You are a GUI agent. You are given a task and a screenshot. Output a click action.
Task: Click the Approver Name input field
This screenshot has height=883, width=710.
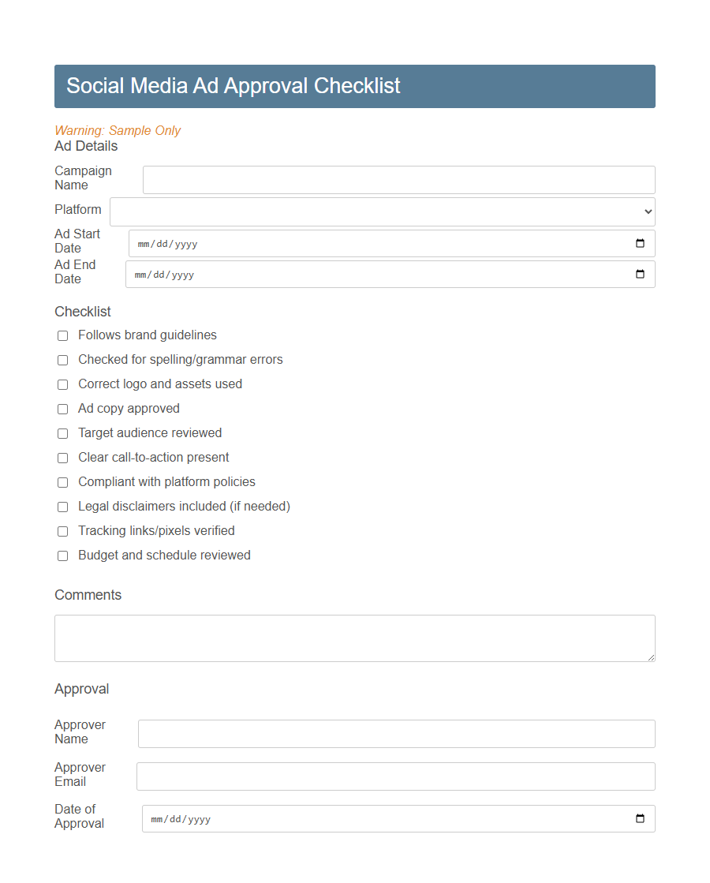(x=396, y=734)
